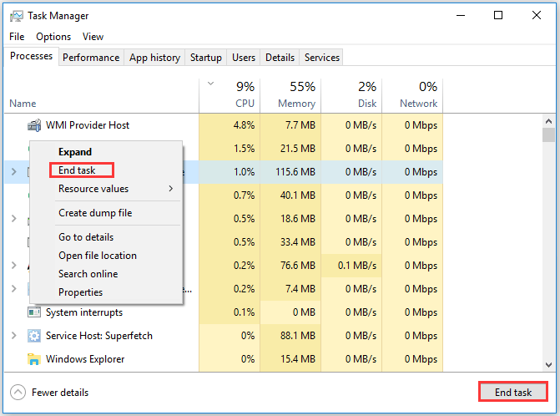Click the 7.7 MB memory value
This screenshot has width=560, height=416.
(300, 125)
